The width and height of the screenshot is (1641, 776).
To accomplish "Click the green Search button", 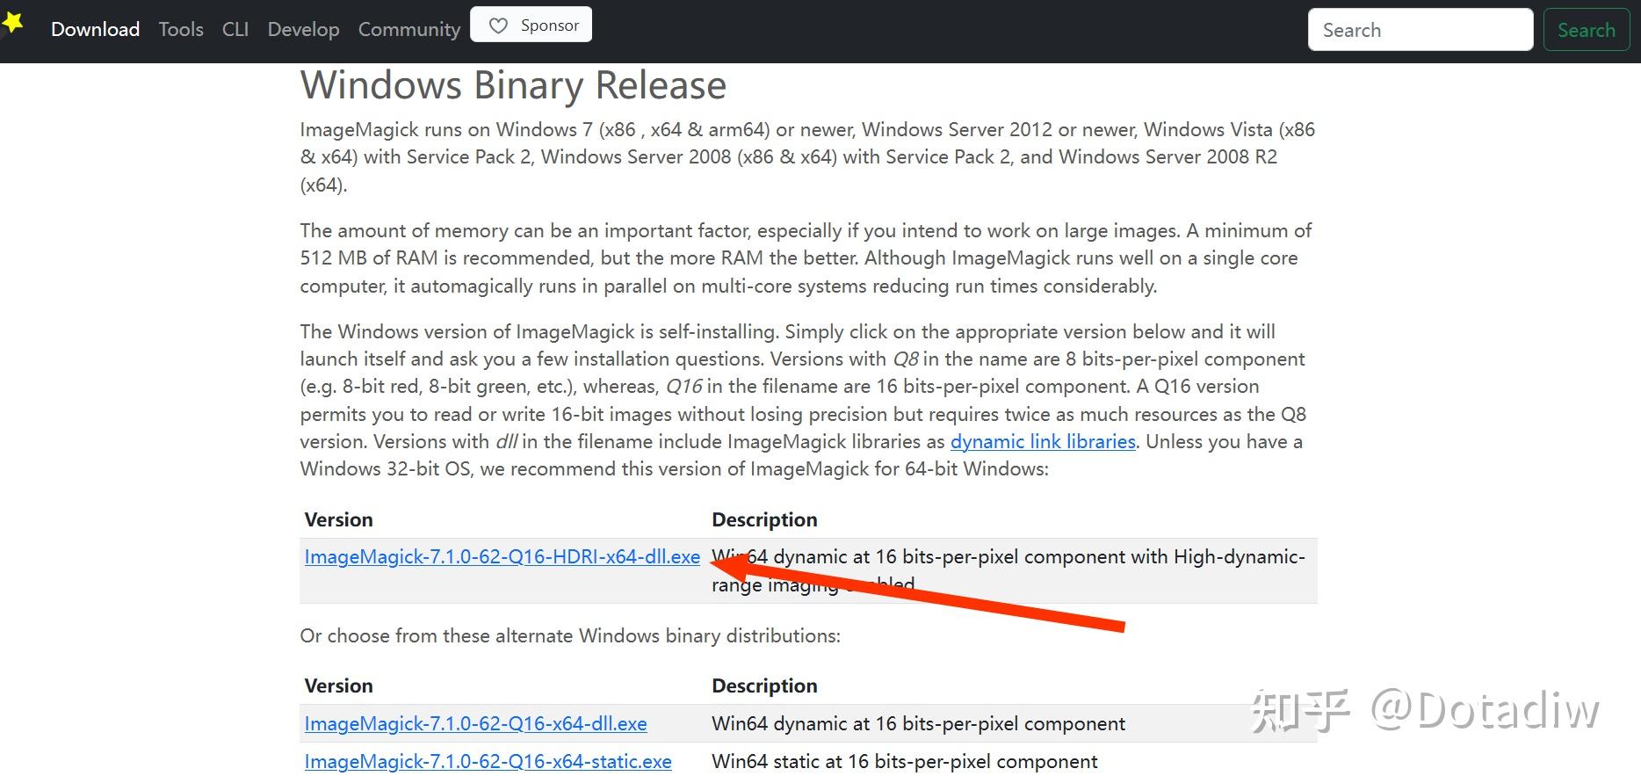I will click(1587, 30).
